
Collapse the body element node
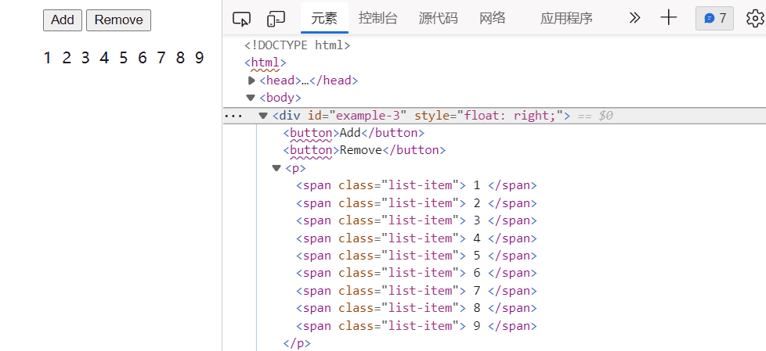point(251,98)
